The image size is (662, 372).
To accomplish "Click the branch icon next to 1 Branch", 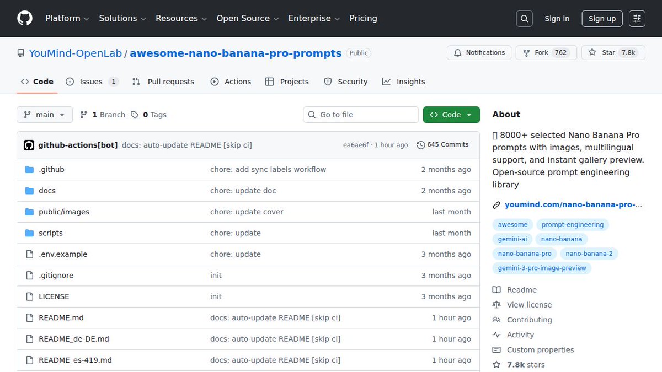I will point(84,115).
